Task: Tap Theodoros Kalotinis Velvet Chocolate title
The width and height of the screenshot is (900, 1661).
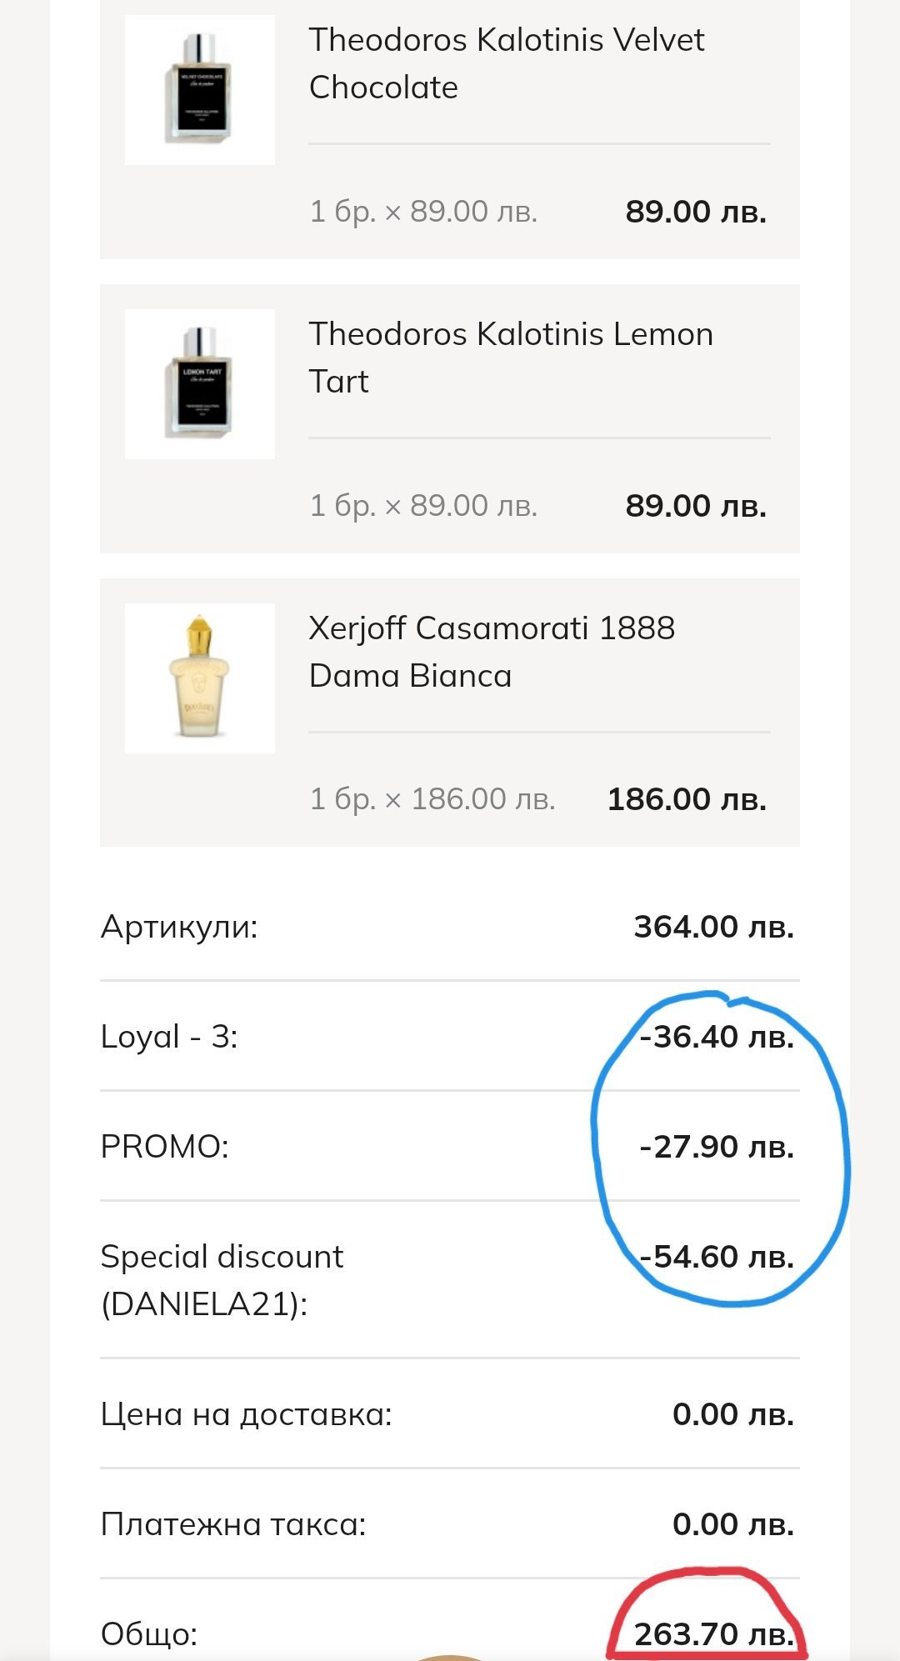Action: pyautogui.click(x=507, y=63)
